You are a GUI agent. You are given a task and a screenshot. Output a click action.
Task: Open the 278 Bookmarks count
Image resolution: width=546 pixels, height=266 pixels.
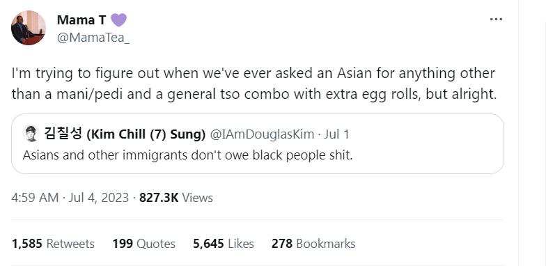tap(313, 244)
